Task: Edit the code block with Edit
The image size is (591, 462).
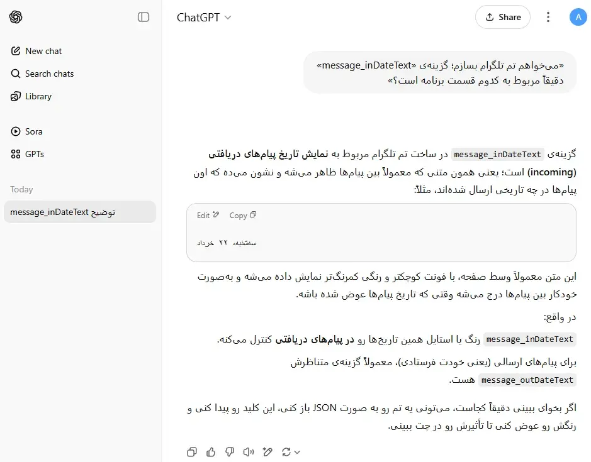Action: 208,215
